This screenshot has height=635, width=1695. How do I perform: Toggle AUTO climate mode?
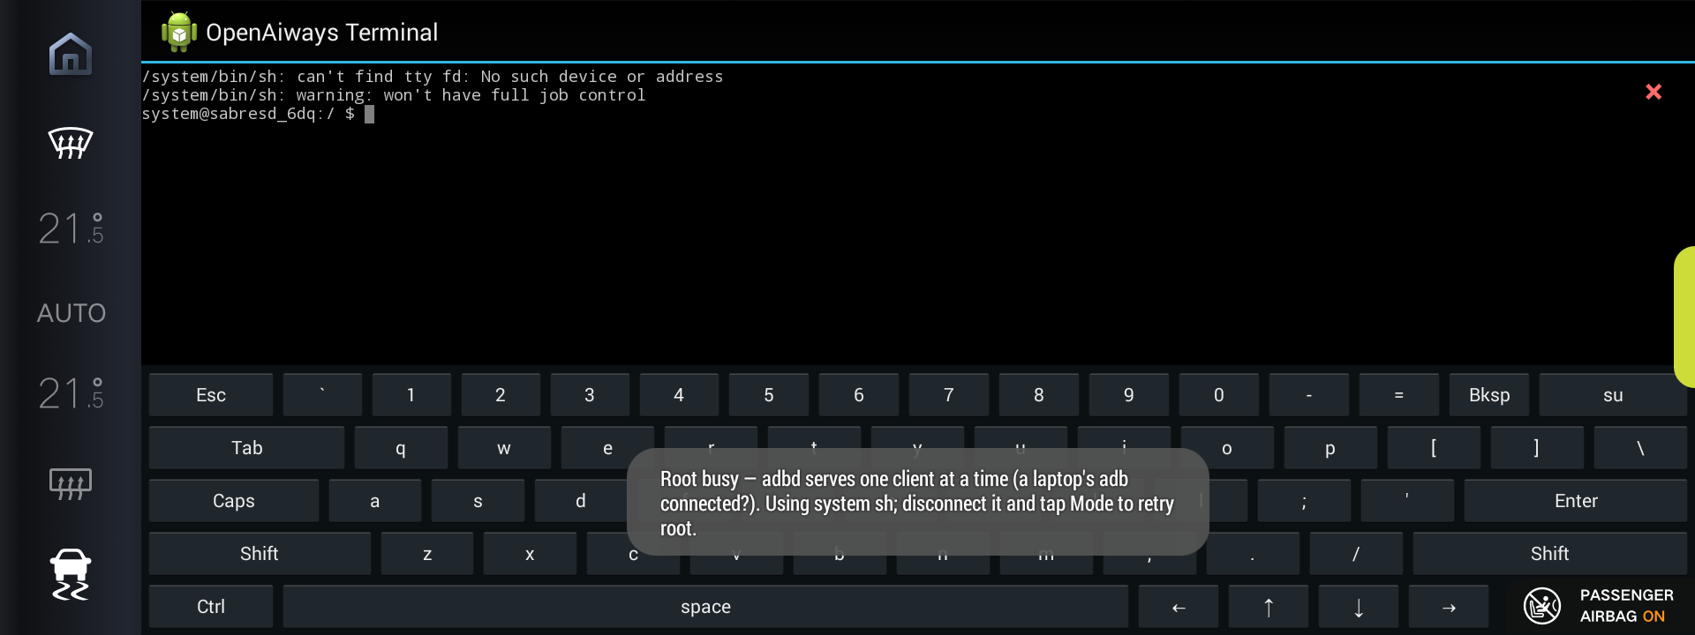[72, 313]
